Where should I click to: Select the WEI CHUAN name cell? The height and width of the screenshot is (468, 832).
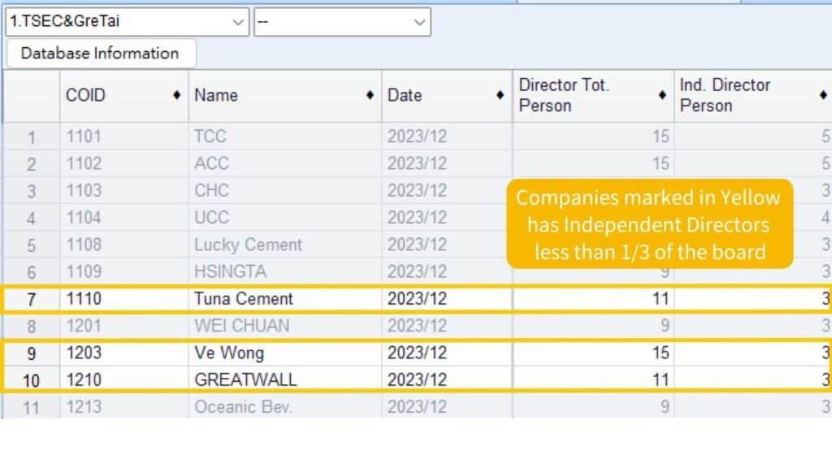coord(242,326)
